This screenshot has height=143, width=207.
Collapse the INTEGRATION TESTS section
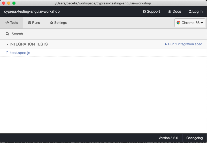pyautogui.click(x=27, y=44)
